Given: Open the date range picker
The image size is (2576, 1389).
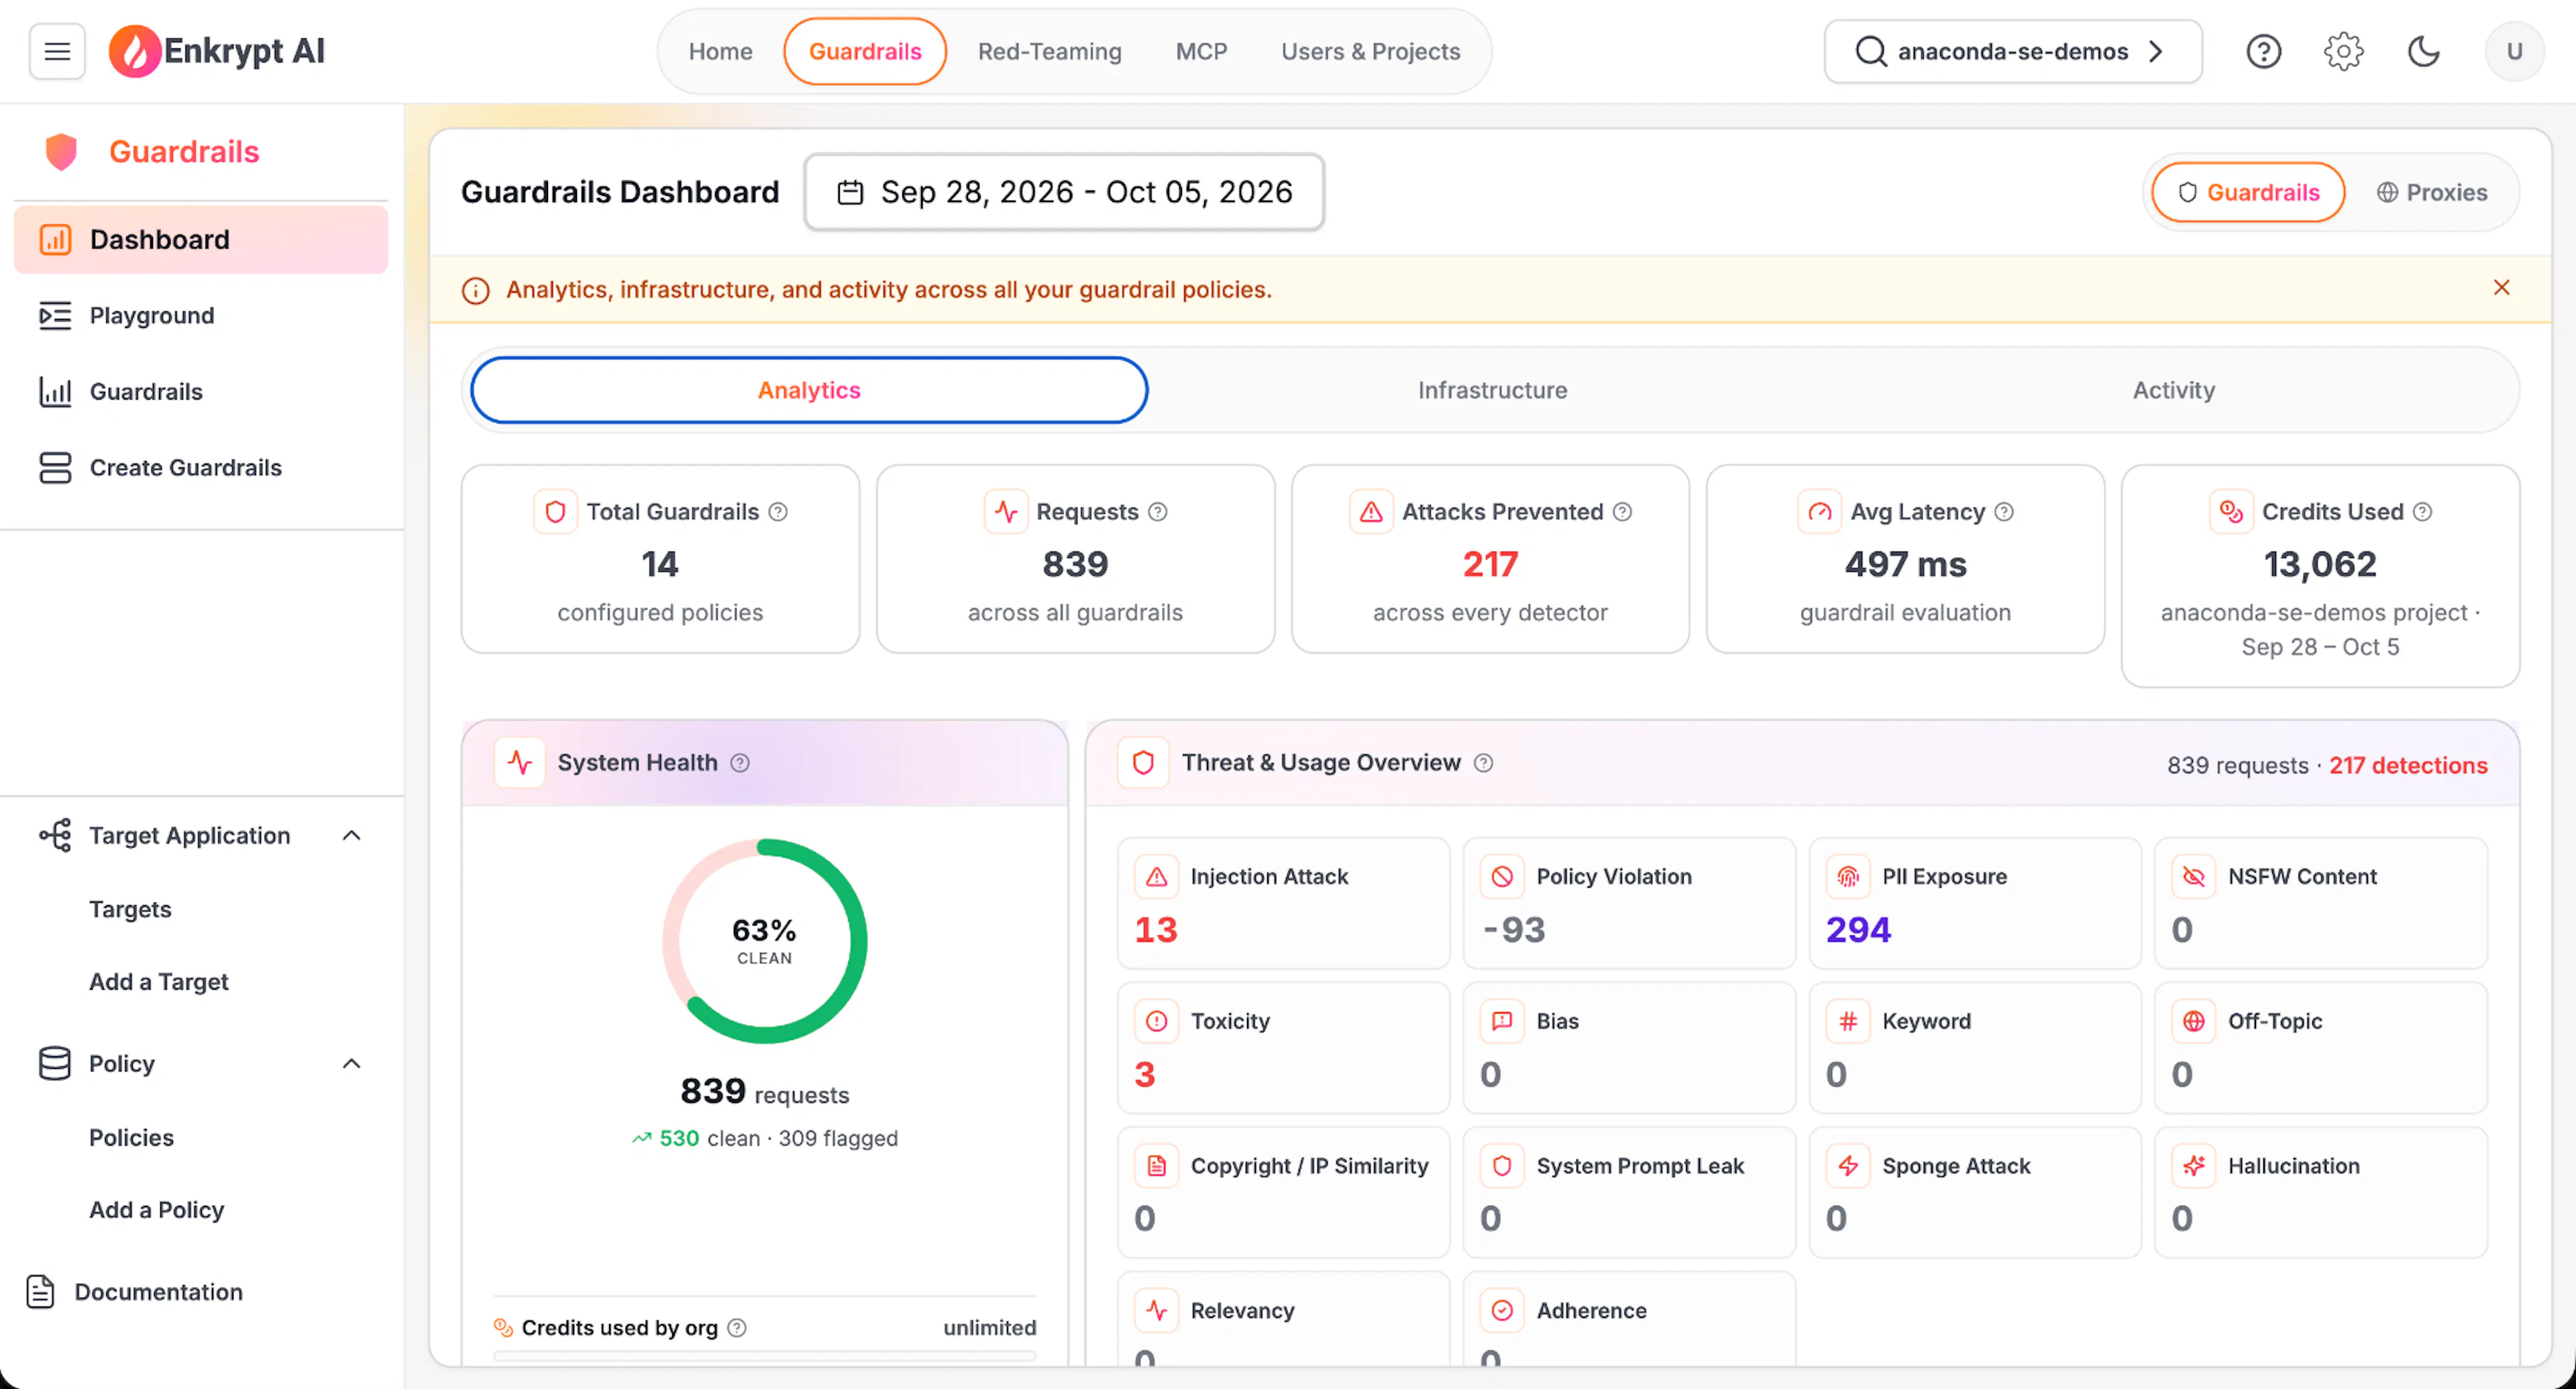Looking at the screenshot, I should coord(1064,192).
